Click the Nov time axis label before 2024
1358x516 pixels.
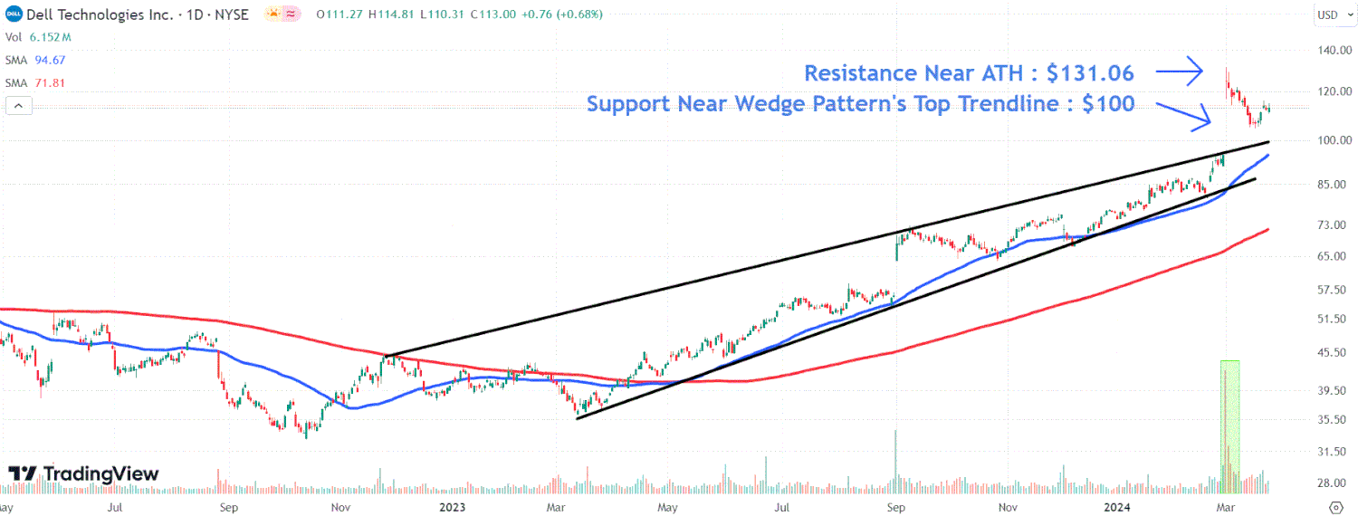pos(1006,508)
